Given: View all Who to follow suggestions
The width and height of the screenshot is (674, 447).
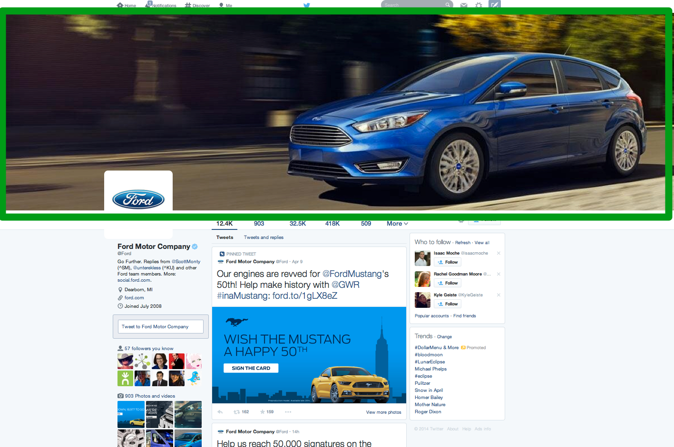Looking at the screenshot, I should (x=482, y=243).
